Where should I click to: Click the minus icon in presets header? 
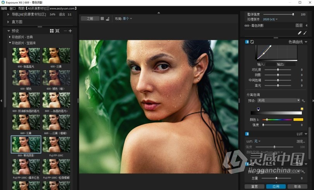65,31
